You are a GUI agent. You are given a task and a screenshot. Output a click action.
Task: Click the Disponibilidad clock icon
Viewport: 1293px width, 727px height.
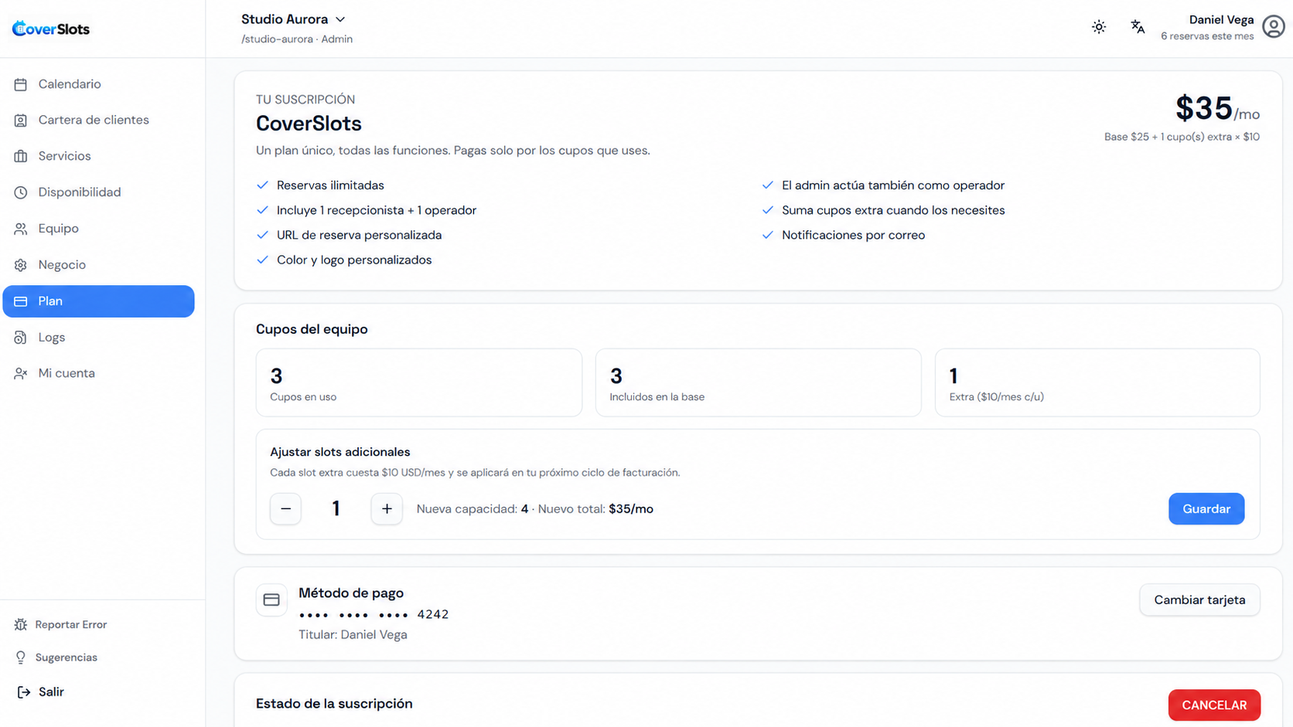21,192
